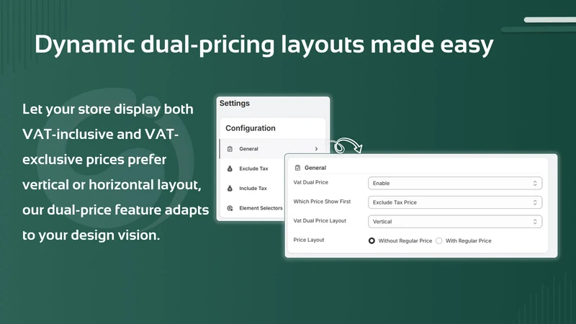This screenshot has width=576, height=324.
Task: Click the General clipboard icon in sidebar
Action: point(230,149)
